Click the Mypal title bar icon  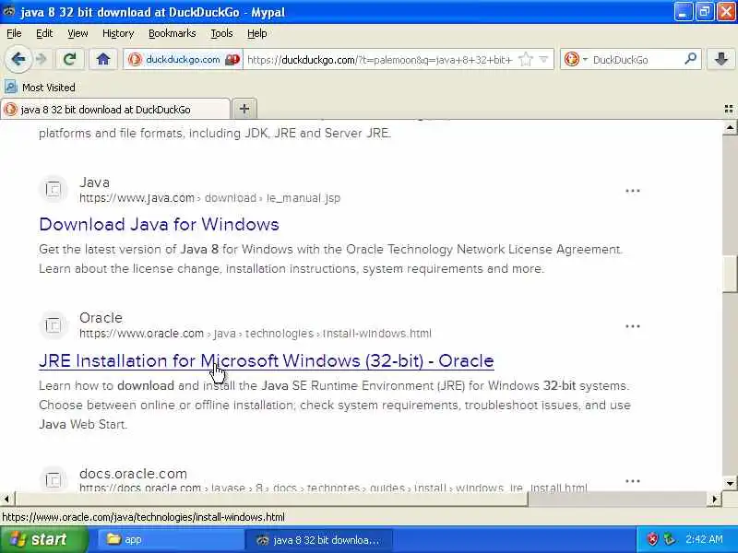tap(9, 11)
